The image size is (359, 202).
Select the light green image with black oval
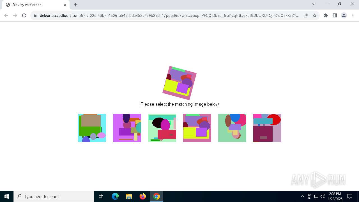[162, 128]
